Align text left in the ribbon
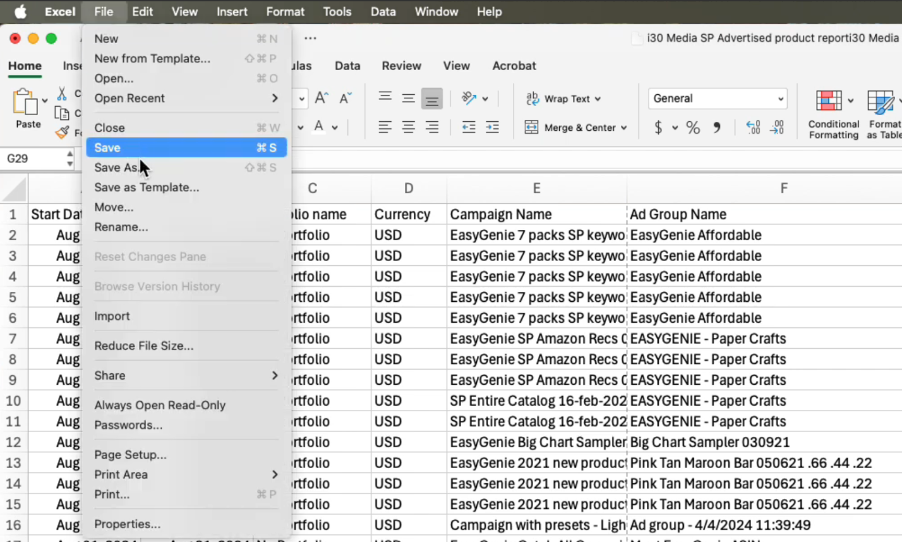902x542 pixels. [385, 127]
